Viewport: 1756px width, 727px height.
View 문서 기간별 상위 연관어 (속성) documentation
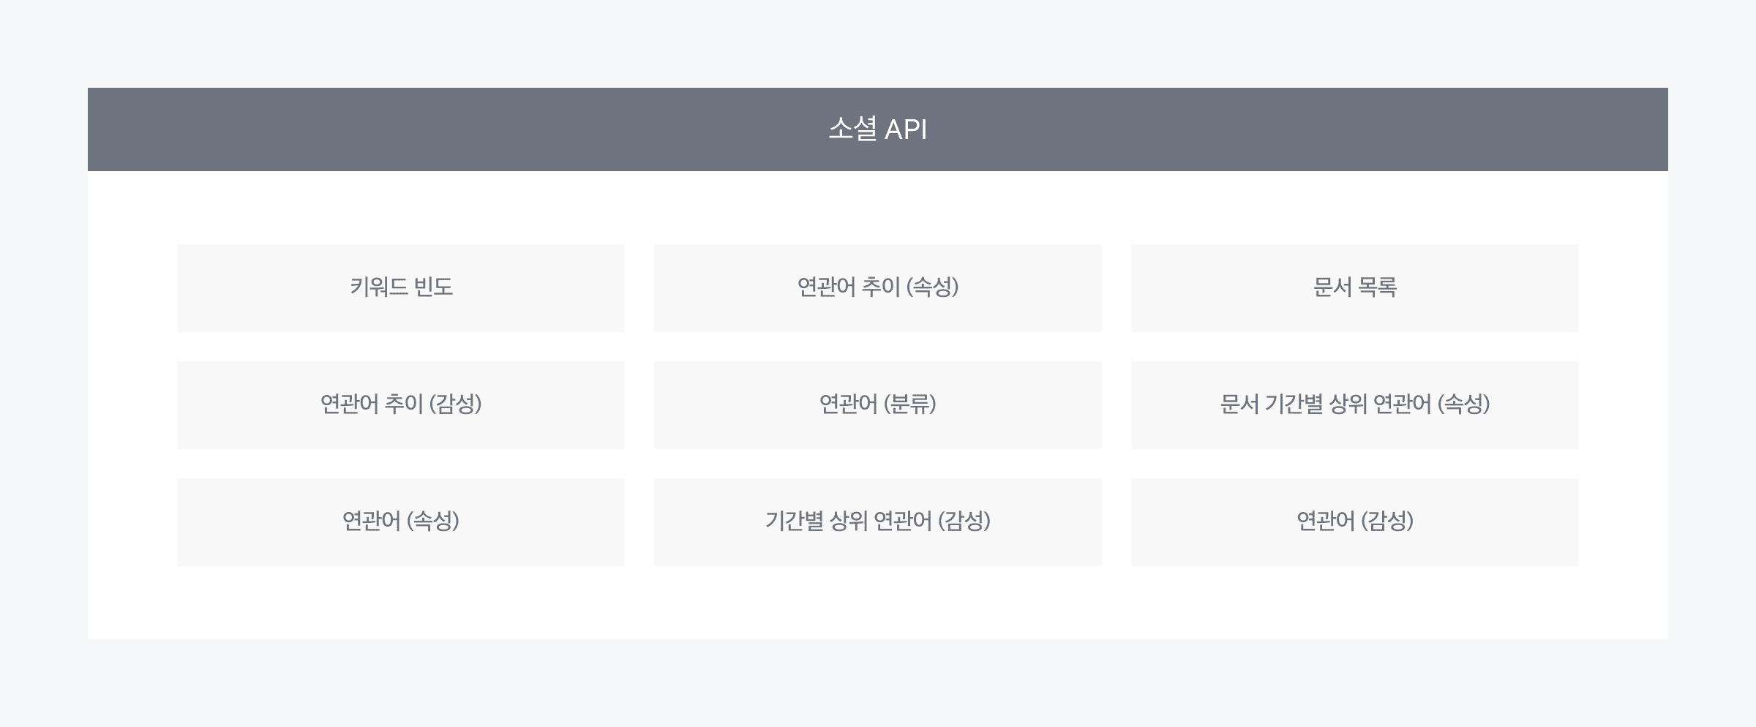pos(1354,404)
